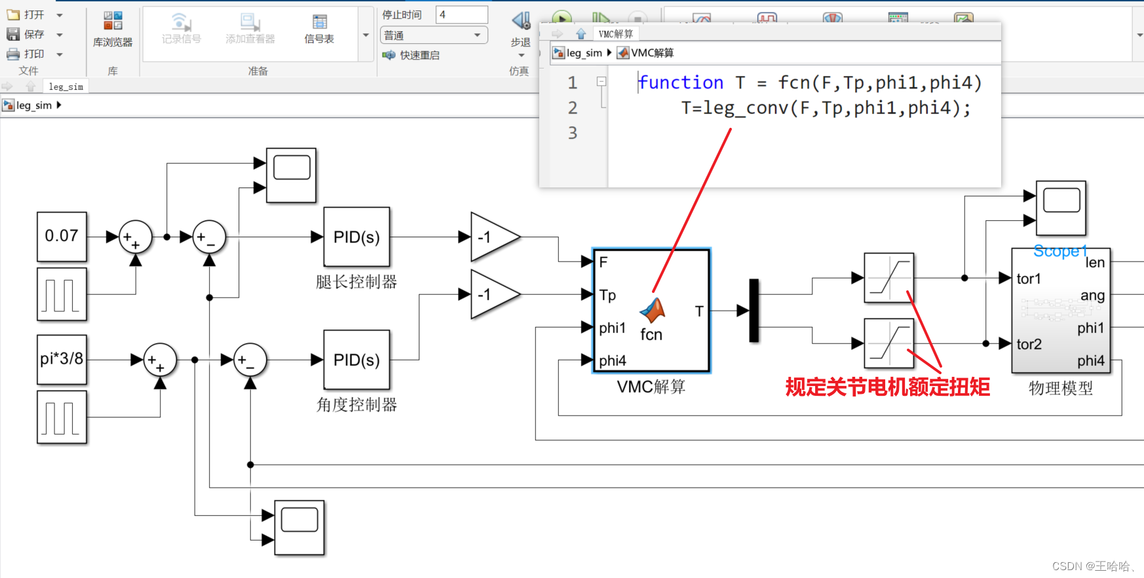
Task: Select the top-left scope block
Action: coord(292,175)
